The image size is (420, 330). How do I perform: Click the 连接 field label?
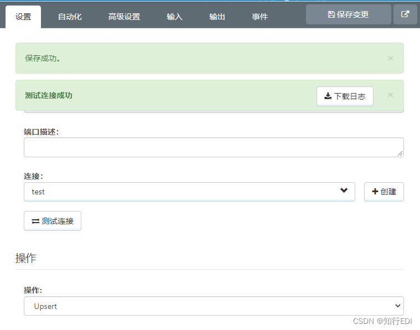(34, 176)
